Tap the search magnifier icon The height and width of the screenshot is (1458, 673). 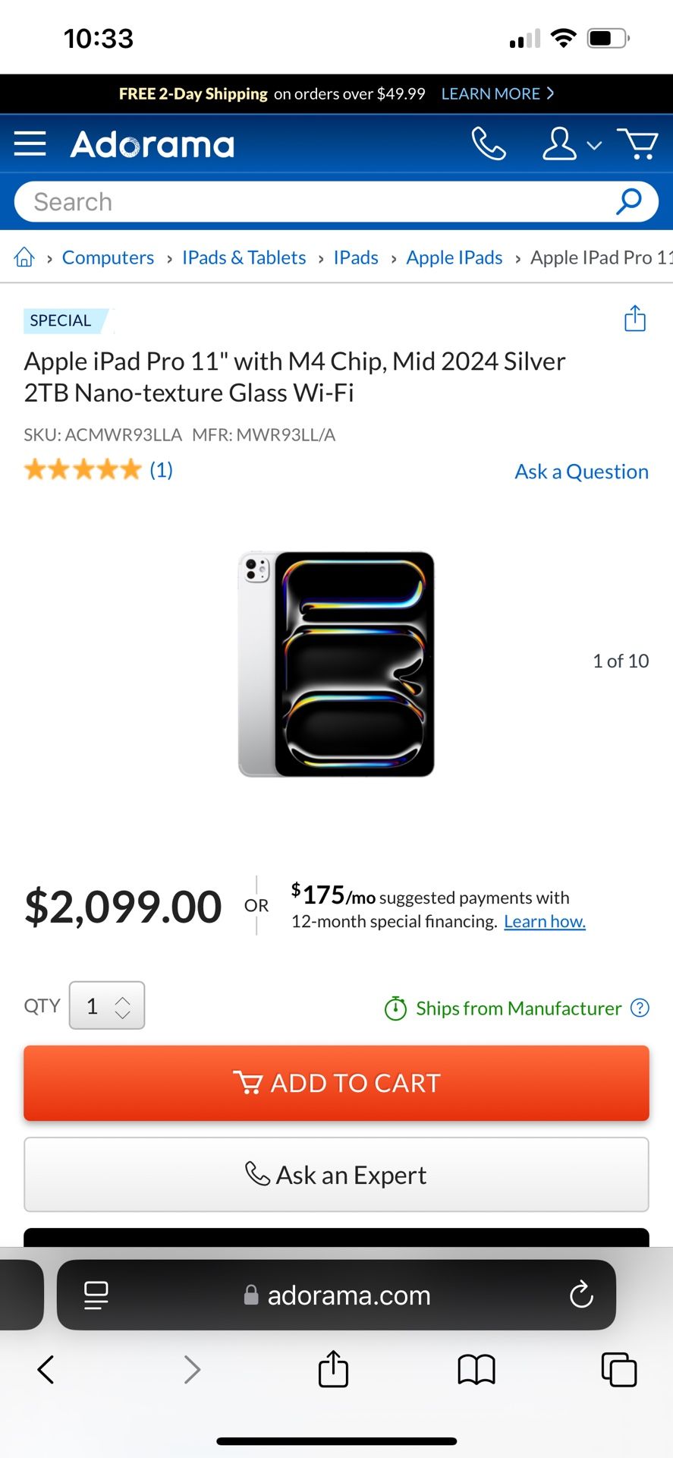click(629, 201)
